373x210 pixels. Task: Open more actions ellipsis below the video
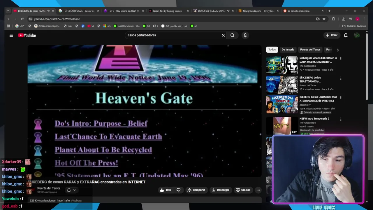pyautogui.click(x=258, y=190)
